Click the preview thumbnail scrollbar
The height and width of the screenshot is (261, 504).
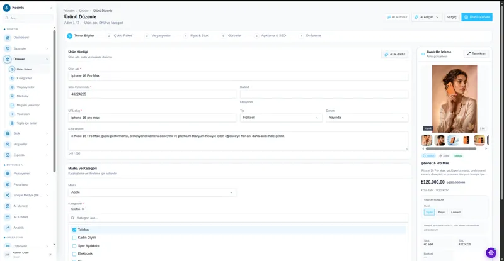[450, 148]
